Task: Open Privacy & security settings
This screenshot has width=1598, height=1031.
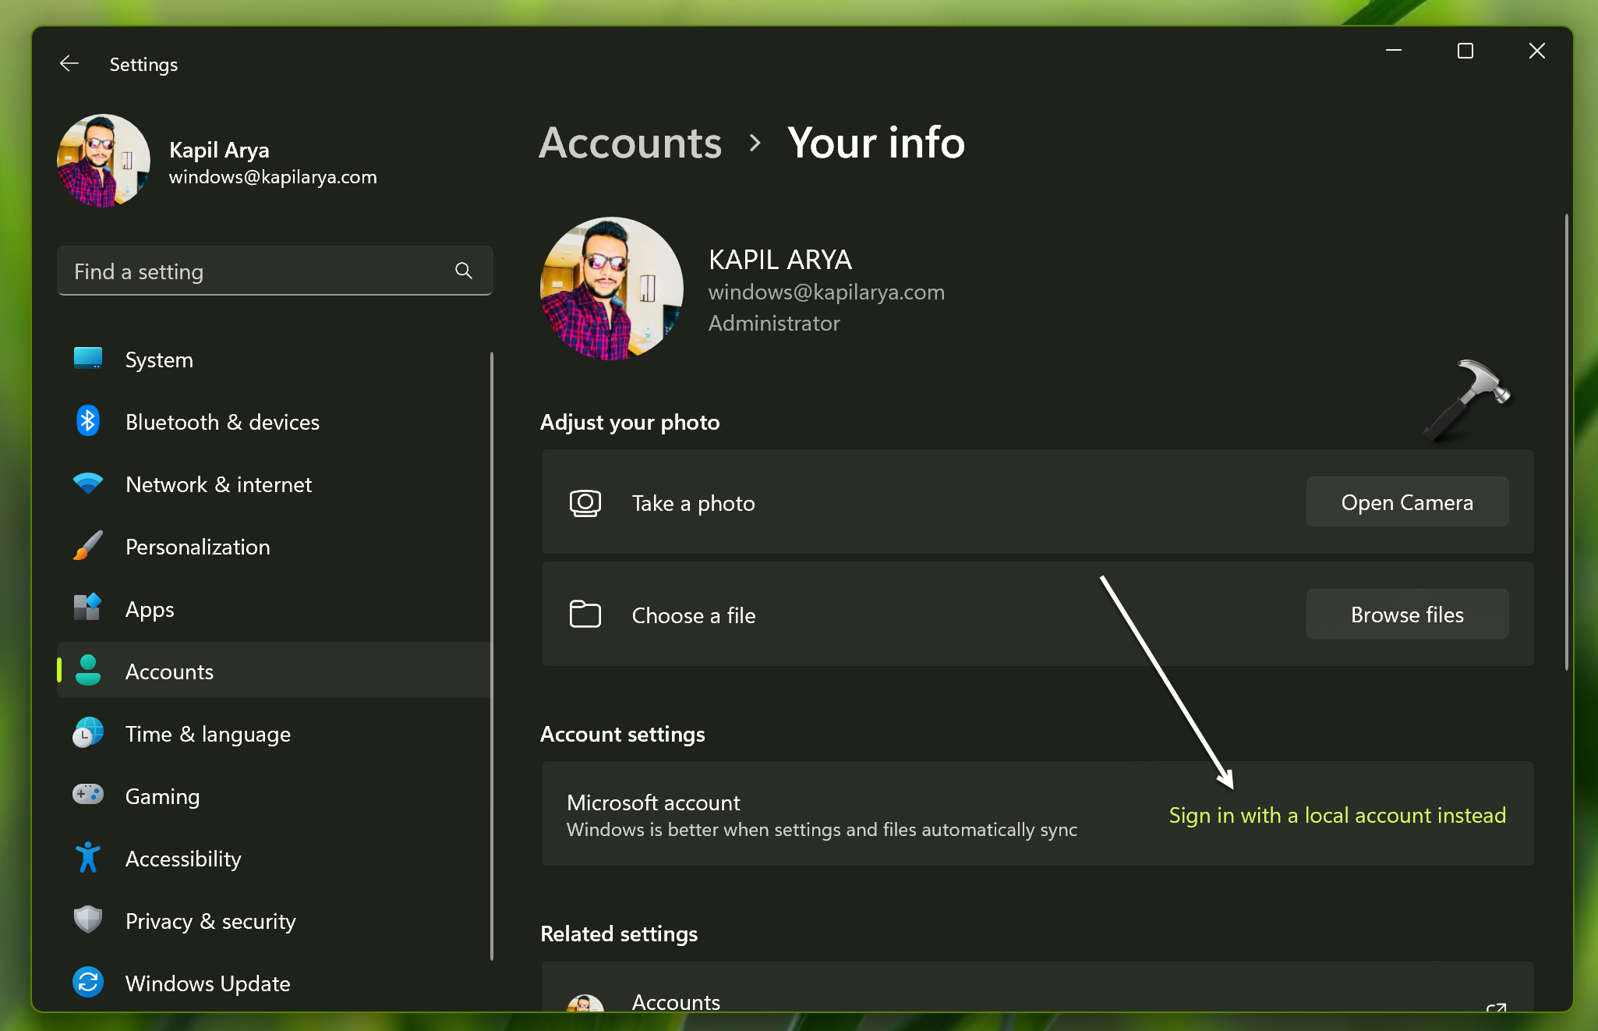Action: click(x=210, y=921)
